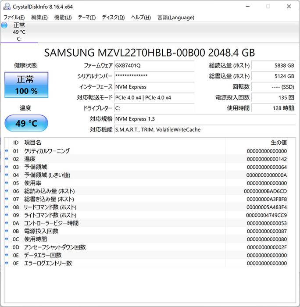The height and width of the screenshot is (307, 300).
Task: Click raw value 00000000A3F8F8
Action: (267, 199)
